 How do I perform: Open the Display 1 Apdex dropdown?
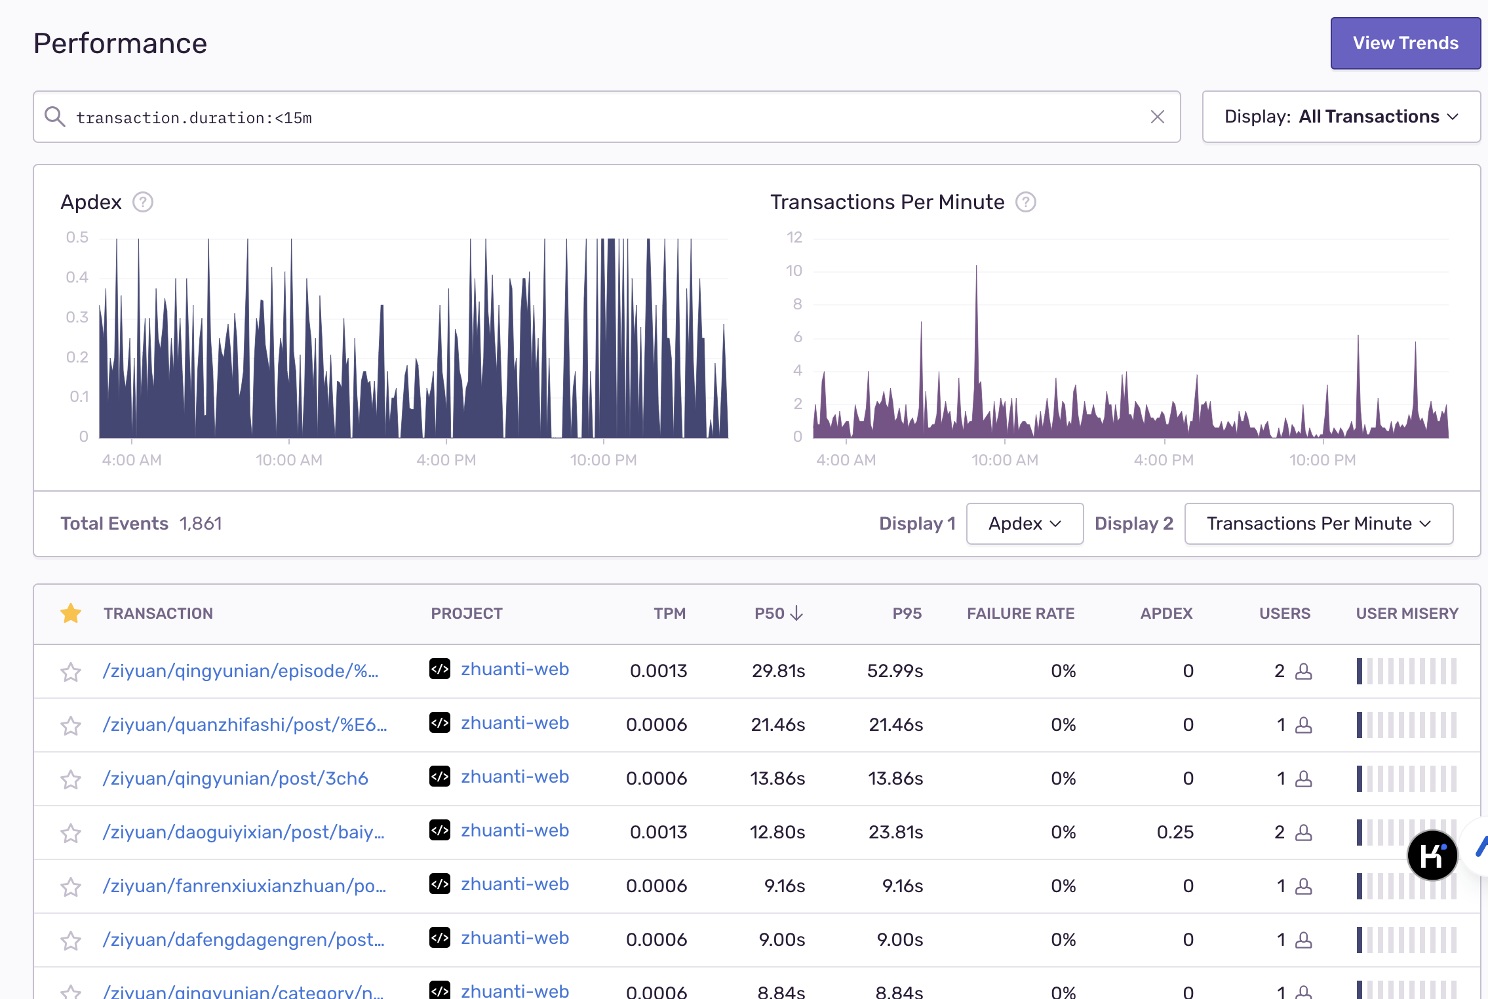click(x=1024, y=524)
